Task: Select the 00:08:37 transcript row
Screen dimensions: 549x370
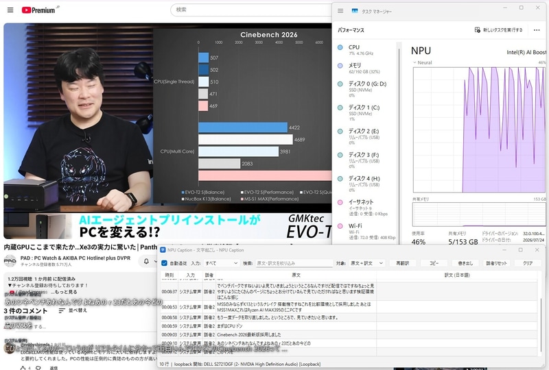Action: 349,291
